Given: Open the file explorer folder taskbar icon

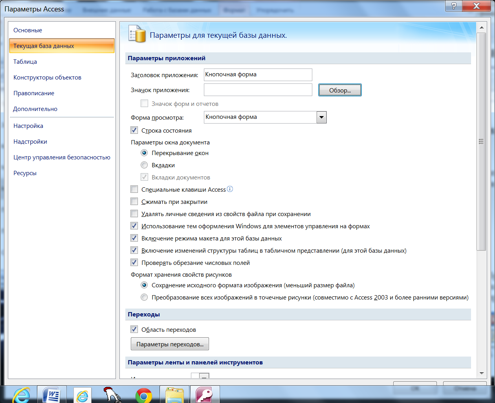Looking at the screenshot, I should (x=174, y=395).
